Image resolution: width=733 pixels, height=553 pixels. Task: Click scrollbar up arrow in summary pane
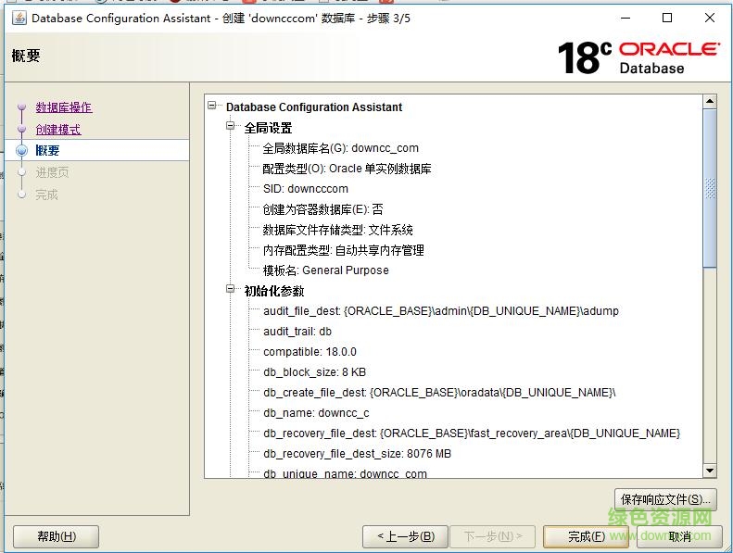(710, 101)
